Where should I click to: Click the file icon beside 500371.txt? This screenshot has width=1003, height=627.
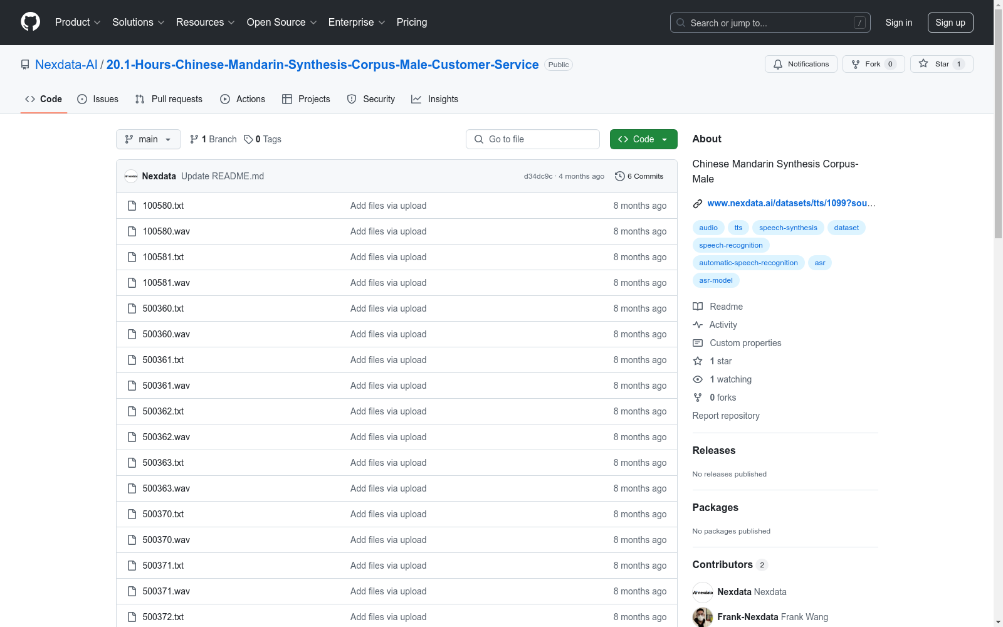[132, 566]
